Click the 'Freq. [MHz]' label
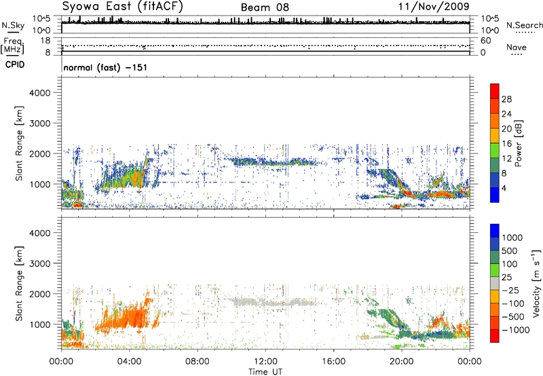 click(12, 45)
